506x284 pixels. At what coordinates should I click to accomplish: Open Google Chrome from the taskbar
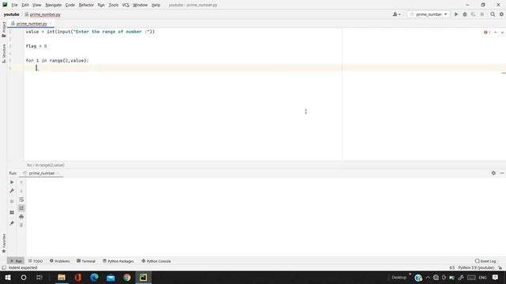coord(126,278)
